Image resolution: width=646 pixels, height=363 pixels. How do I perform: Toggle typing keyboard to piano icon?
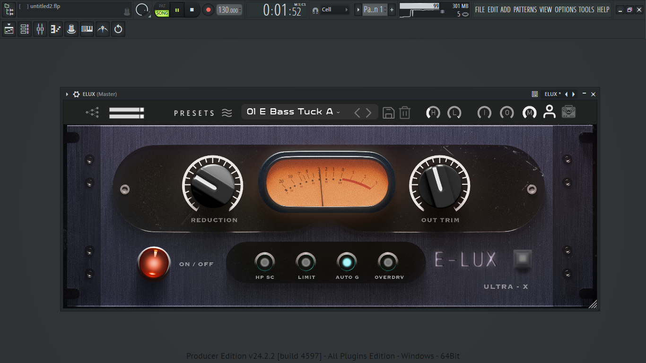[x=87, y=29]
